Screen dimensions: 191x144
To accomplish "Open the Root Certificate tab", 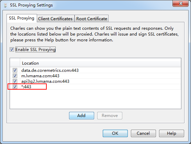I will pos(92,19).
